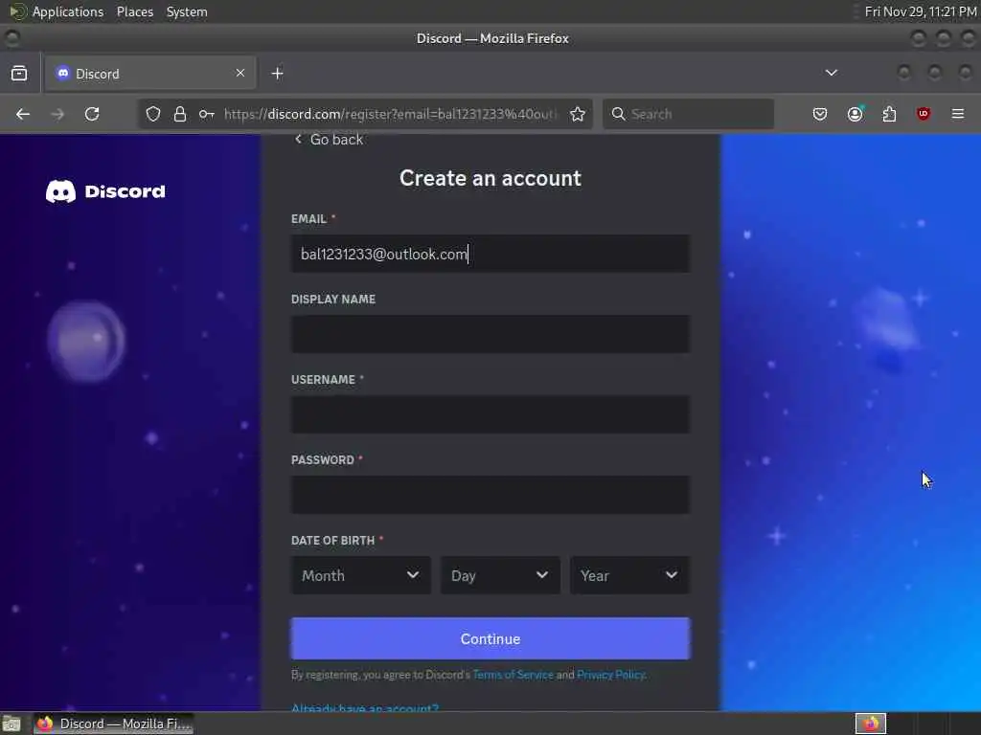The height and width of the screenshot is (735, 981).
Task: Select the Discord tab
Action: [x=150, y=74]
